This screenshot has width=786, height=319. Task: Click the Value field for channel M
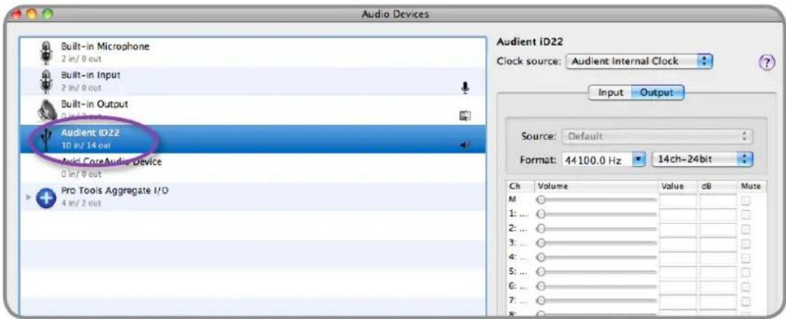(x=678, y=200)
